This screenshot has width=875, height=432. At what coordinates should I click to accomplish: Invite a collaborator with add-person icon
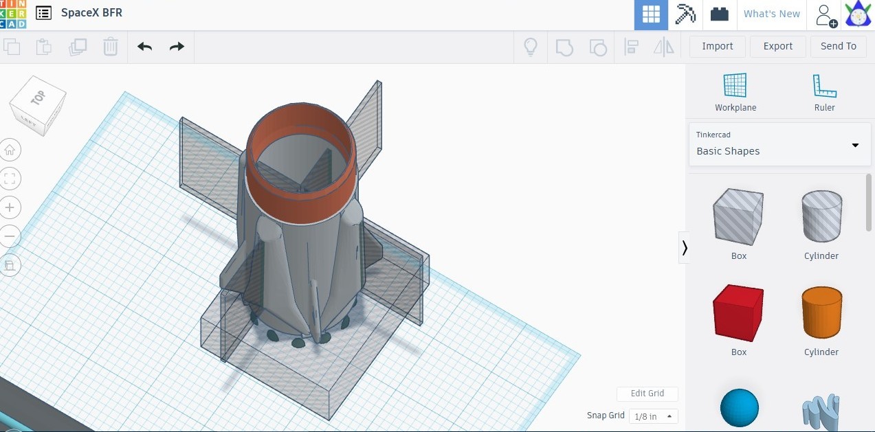click(826, 14)
